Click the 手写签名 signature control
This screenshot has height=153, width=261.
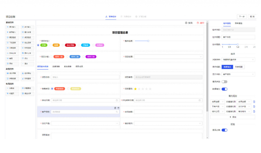(27, 79)
